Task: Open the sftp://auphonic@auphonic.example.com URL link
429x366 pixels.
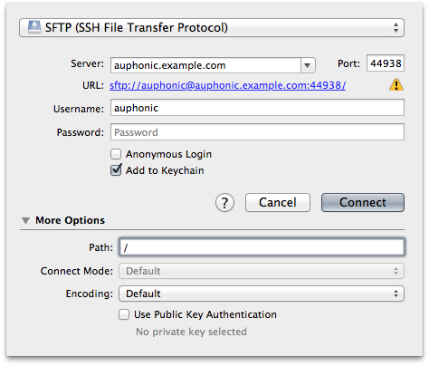Action: (x=227, y=85)
